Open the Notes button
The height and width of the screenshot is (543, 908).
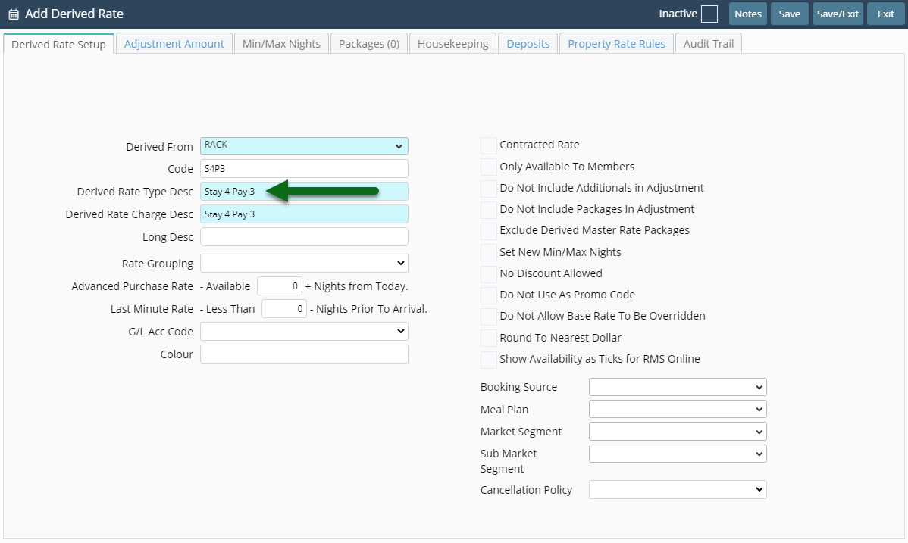747,14
